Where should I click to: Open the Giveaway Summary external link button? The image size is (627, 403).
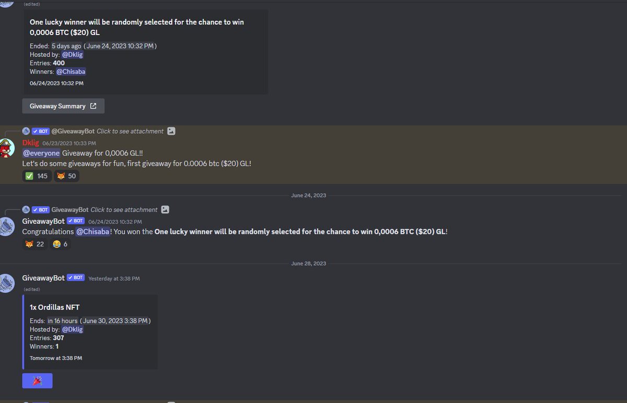63,106
